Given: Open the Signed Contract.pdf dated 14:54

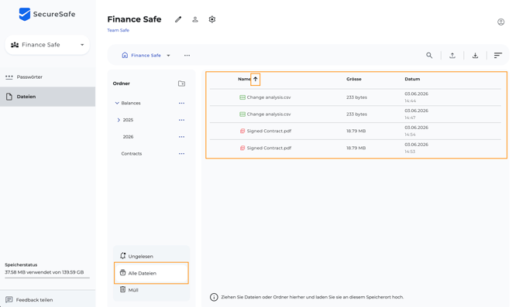Looking at the screenshot, I should pyautogui.click(x=269, y=131).
